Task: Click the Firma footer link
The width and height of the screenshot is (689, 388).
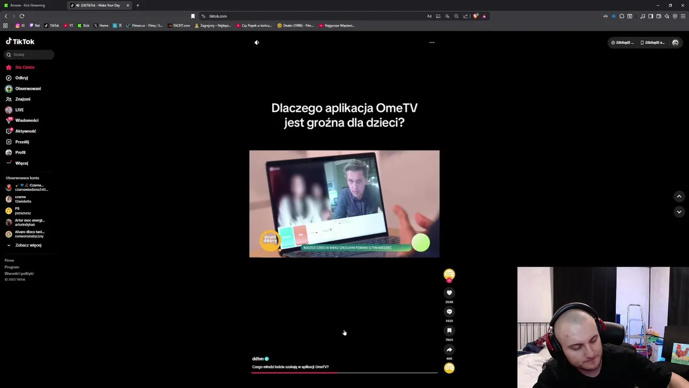Action: pos(9,260)
